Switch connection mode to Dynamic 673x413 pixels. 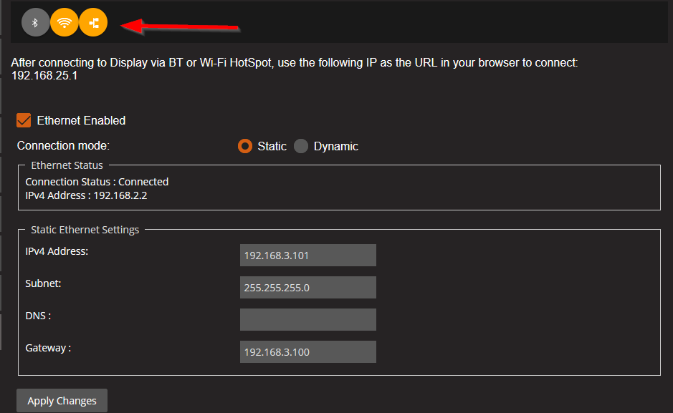point(301,146)
